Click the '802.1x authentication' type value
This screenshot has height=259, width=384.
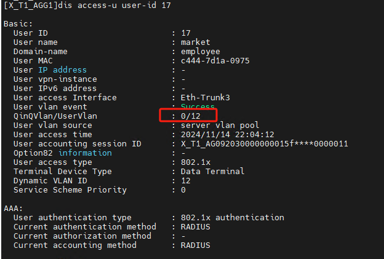coord(232,218)
